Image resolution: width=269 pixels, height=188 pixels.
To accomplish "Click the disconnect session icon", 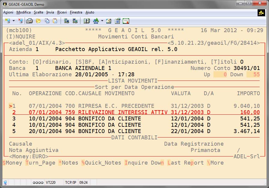I will (x=20, y=21).
